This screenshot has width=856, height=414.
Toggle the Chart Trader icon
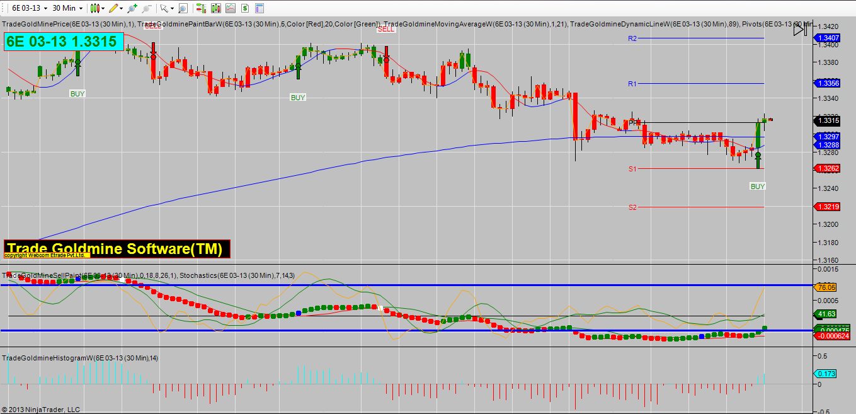tap(201, 8)
